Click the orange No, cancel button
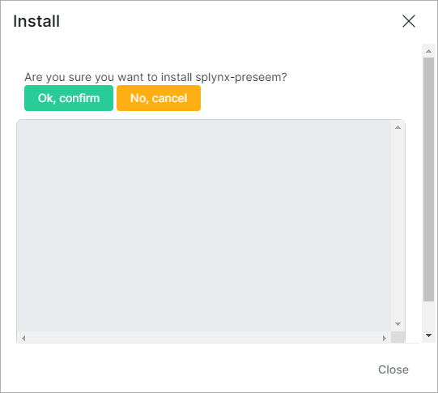Screen dimensions: 438x393 pos(159,98)
